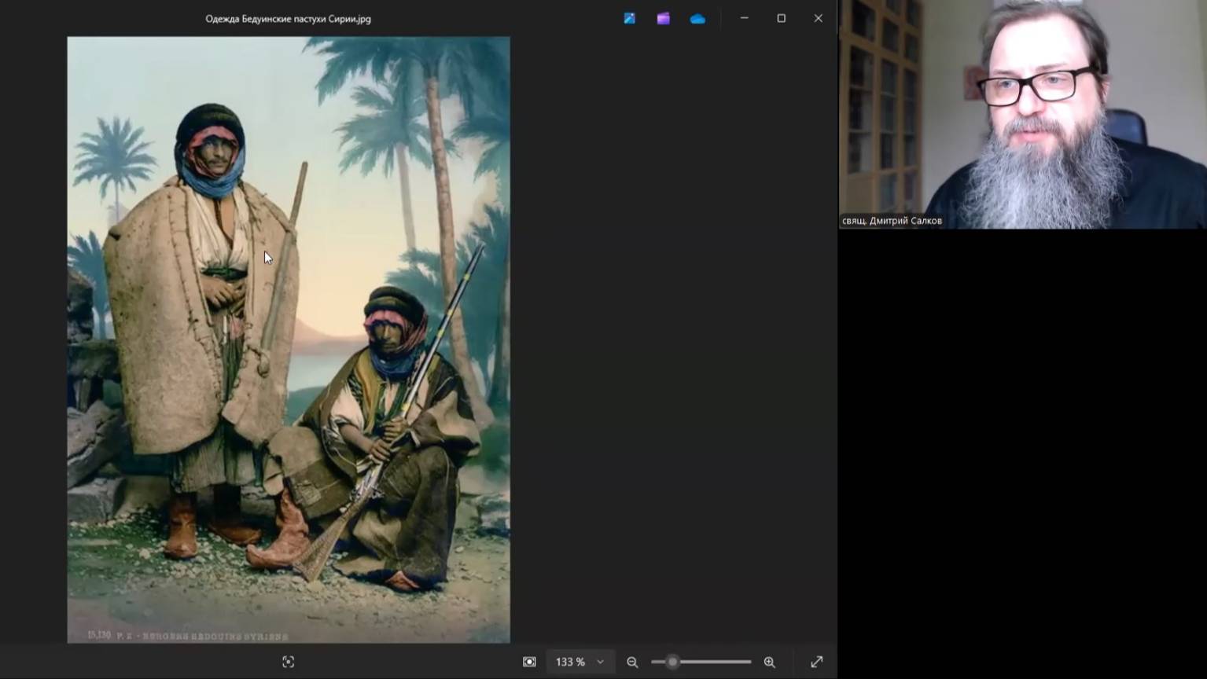Viewport: 1207px width, 679px height.
Task: Click the zoom out magnifier icon
Action: click(632, 662)
